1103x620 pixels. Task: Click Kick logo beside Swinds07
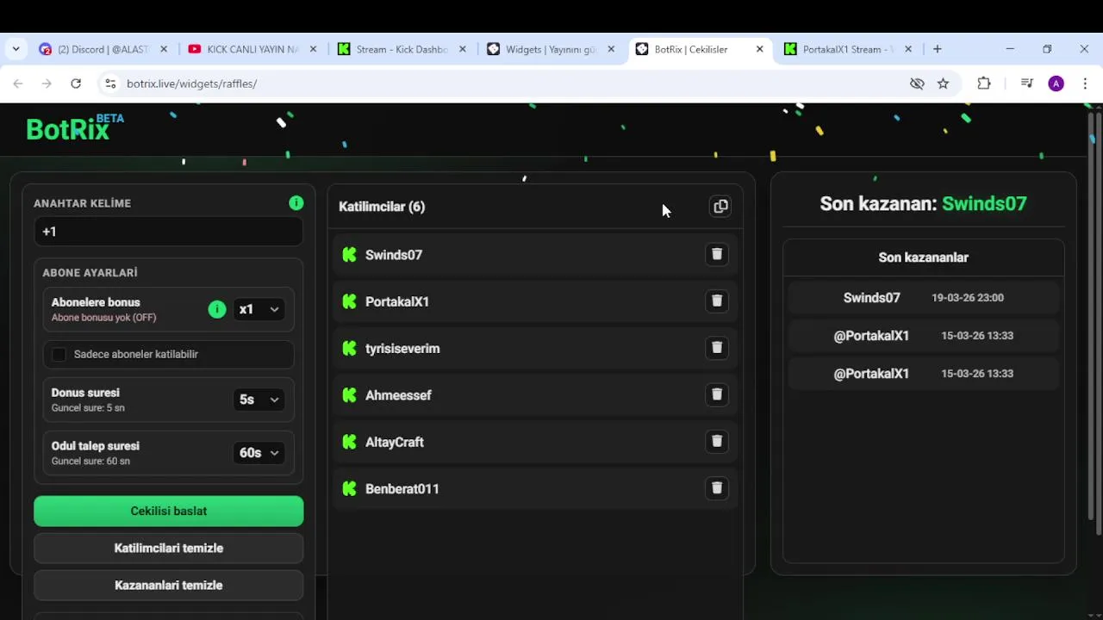click(349, 255)
